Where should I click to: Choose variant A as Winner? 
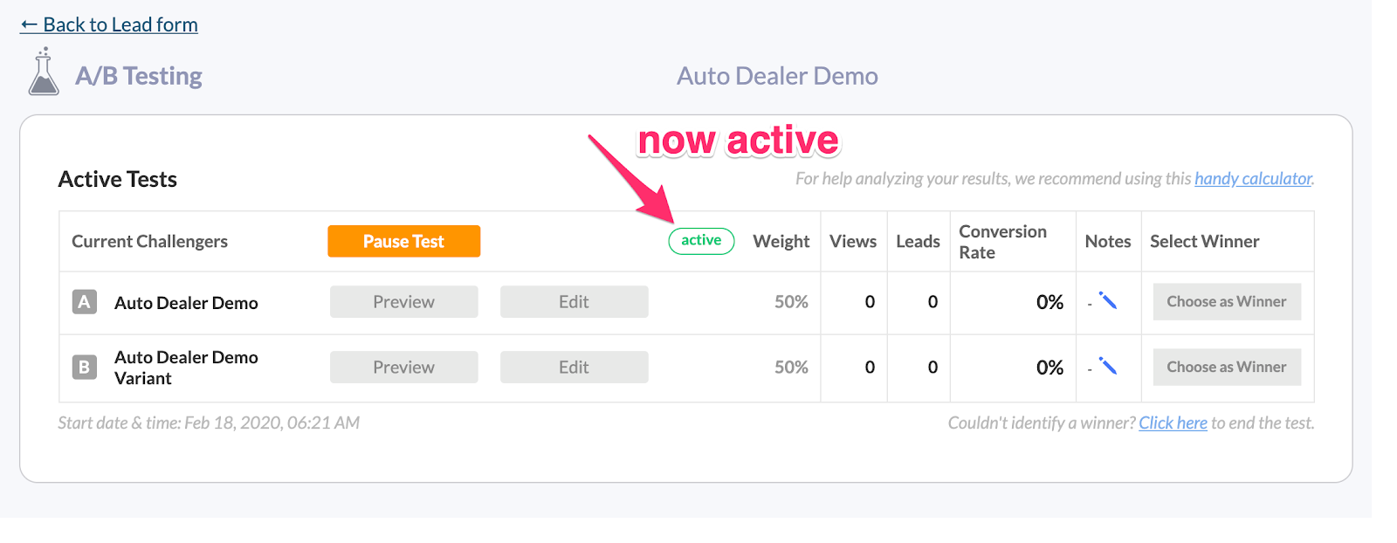[x=1226, y=302]
